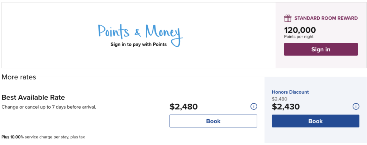The image size is (367, 145).
Task: Click the 7-day cancellation policy text
Action: (x=49, y=107)
